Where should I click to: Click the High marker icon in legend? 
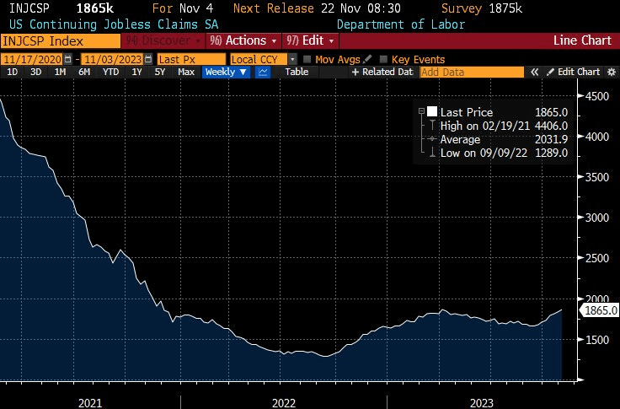(x=432, y=126)
